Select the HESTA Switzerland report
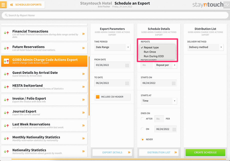This screenshot has height=161, width=230. tap(44, 87)
